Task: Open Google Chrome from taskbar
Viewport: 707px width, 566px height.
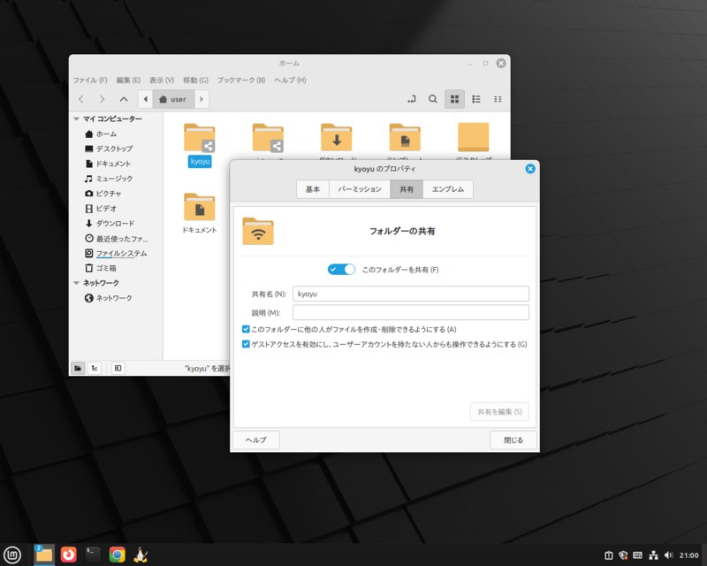Action: click(x=117, y=555)
